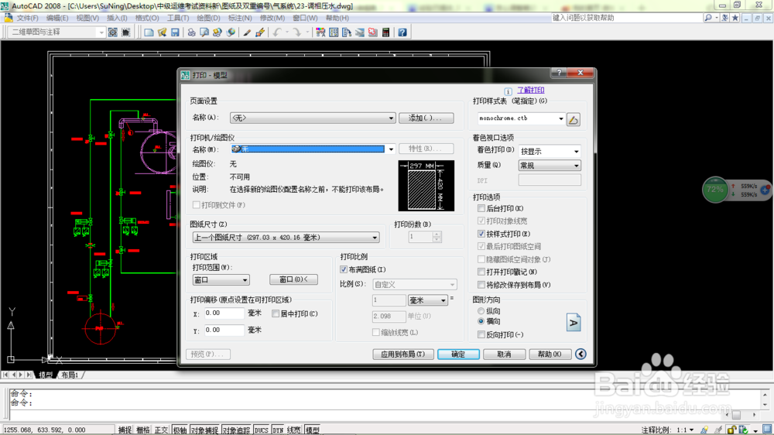Click the My Workspace icon

[126, 33]
